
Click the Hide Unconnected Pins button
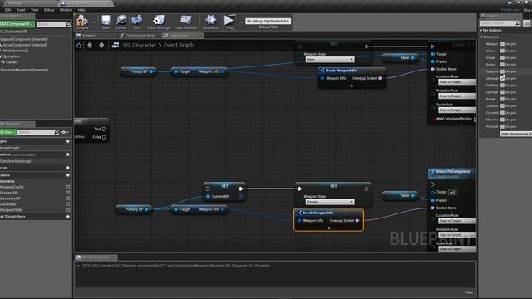pos(516,134)
